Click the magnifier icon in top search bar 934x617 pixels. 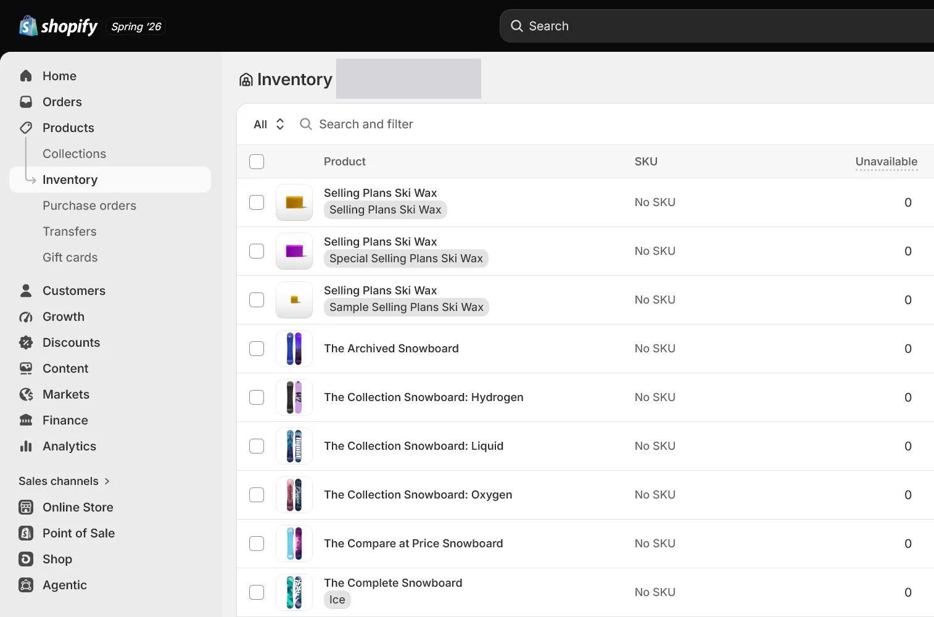[x=517, y=26]
